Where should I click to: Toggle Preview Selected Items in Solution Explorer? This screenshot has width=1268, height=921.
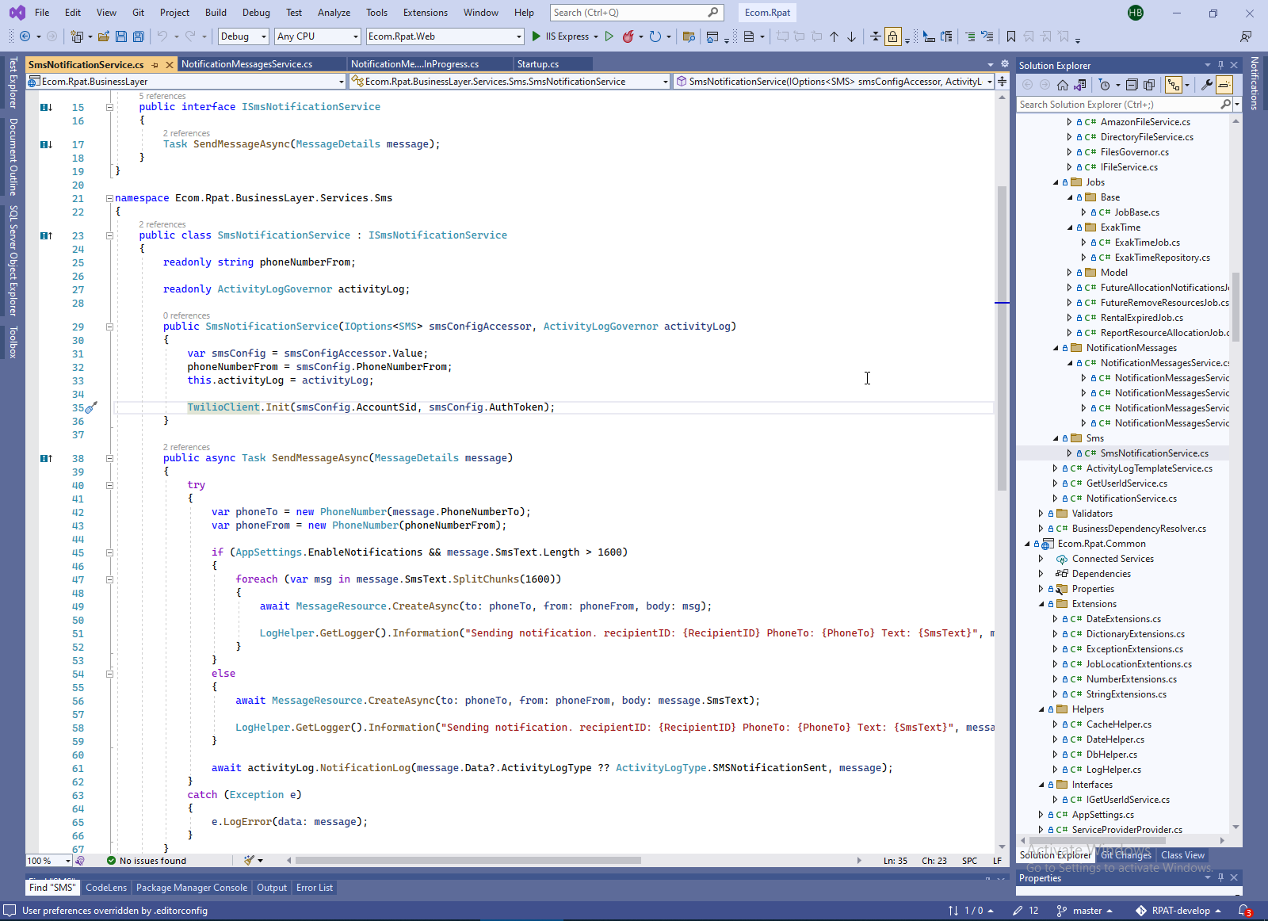pyautogui.click(x=1224, y=85)
